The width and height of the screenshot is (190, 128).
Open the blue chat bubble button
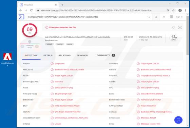coord(178,120)
